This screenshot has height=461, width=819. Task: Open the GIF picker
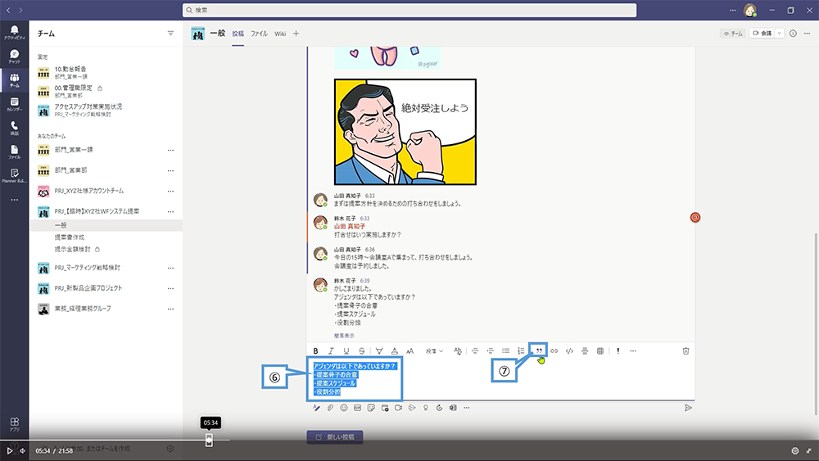(x=357, y=408)
